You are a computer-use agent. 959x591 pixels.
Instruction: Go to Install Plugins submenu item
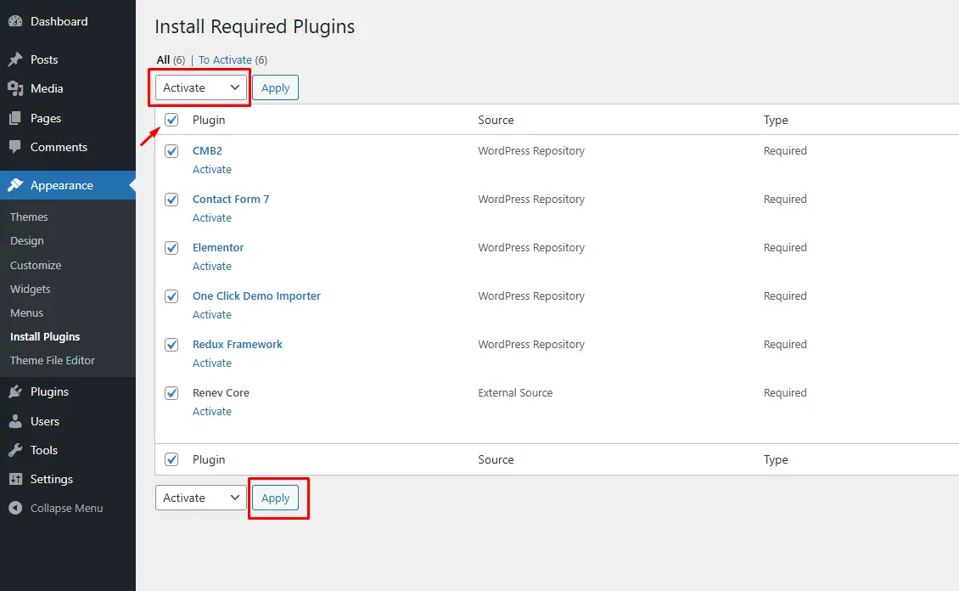tap(45, 337)
